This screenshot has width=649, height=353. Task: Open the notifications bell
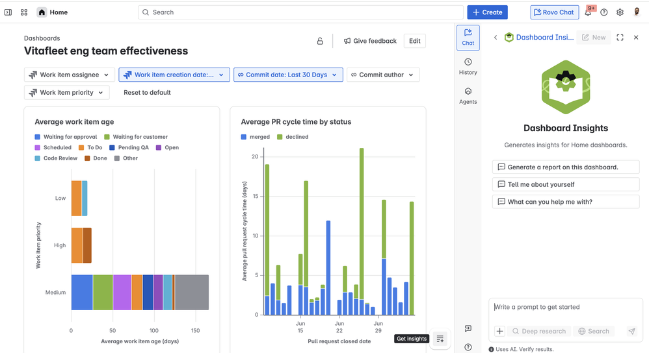coord(588,12)
